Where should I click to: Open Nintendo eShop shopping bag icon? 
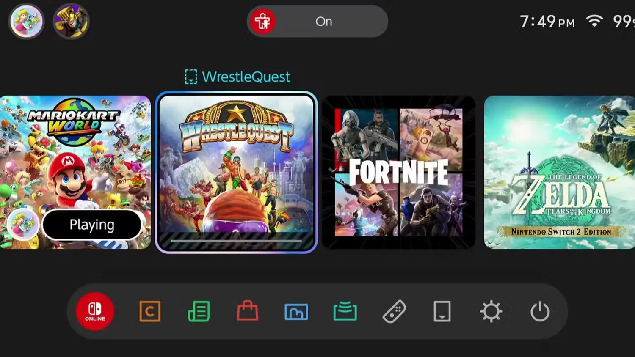(x=248, y=311)
